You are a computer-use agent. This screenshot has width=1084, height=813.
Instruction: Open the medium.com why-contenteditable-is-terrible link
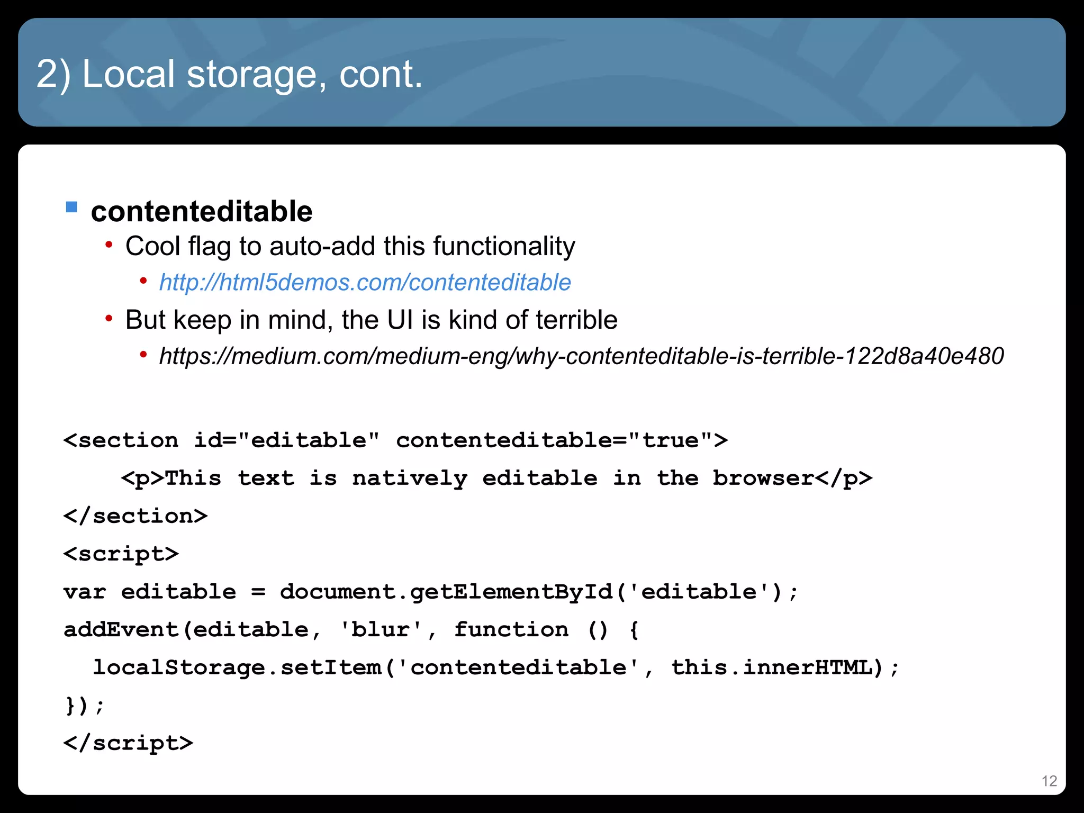[x=581, y=356]
